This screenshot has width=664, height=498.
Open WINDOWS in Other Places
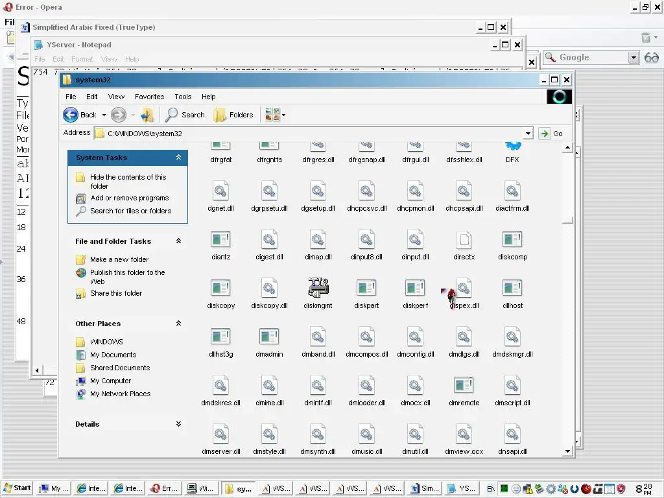point(107,342)
